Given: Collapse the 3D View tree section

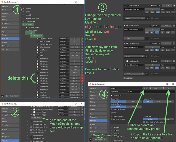Looking at the screenshot, I should [x=24, y=24].
